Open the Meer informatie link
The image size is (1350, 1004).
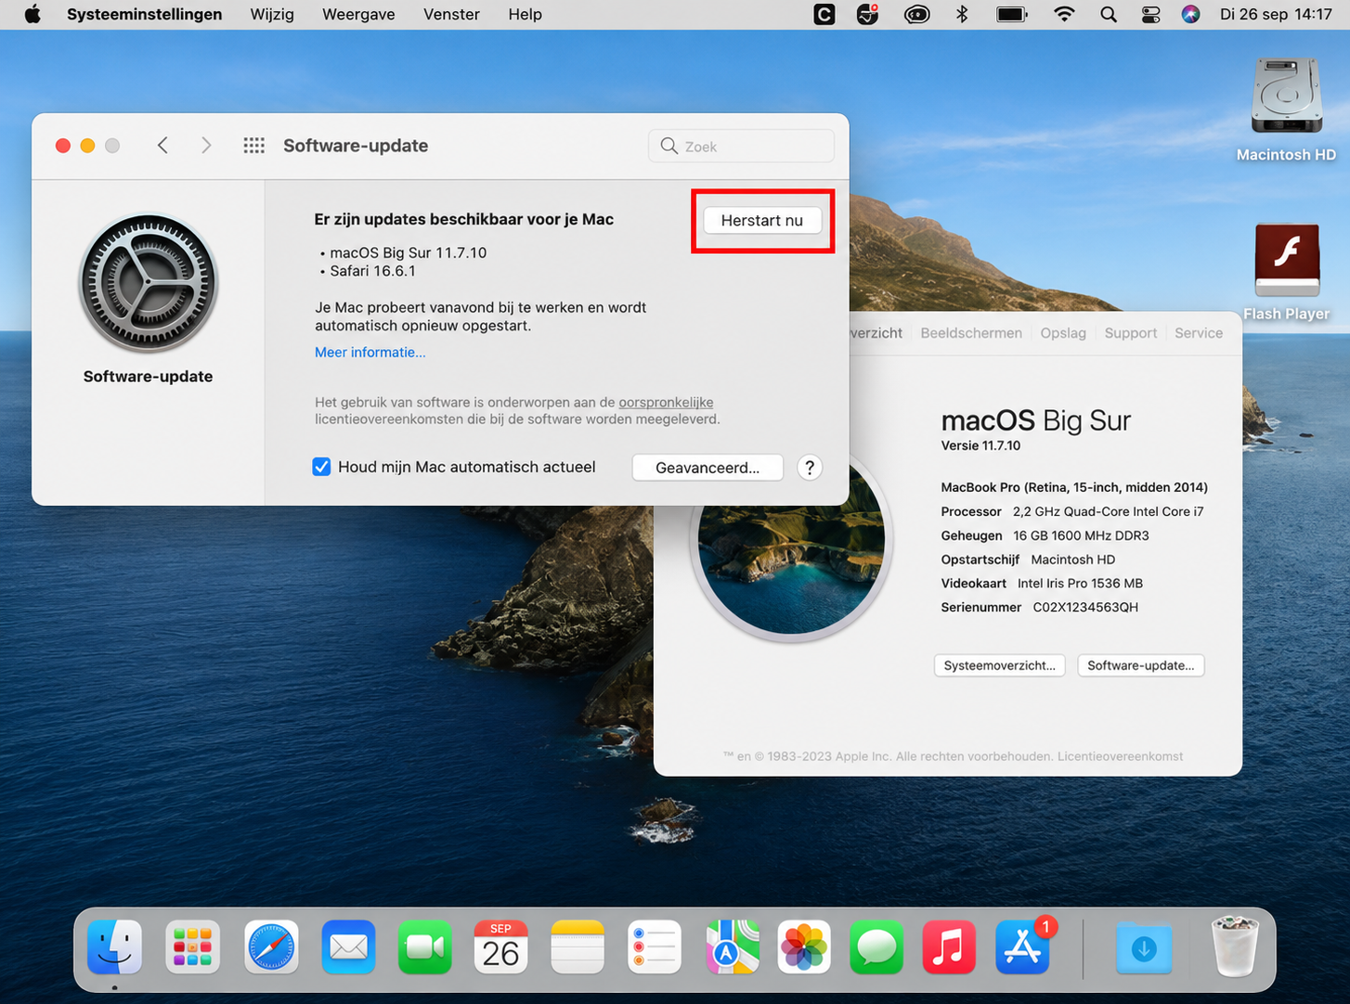370,353
